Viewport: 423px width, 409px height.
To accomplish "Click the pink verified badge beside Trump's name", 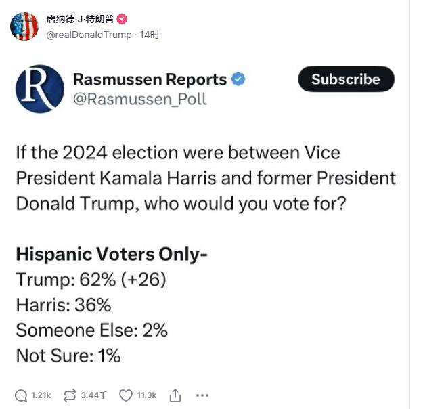I will tap(122, 19).
